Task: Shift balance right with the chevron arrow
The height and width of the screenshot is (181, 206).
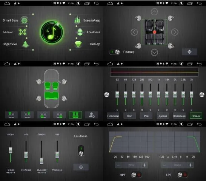Action: point(175,32)
